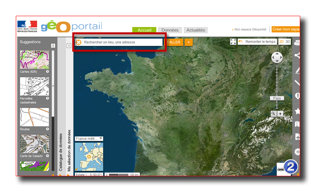
Task: Open the Actualités tab
Action: tap(196, 30)
